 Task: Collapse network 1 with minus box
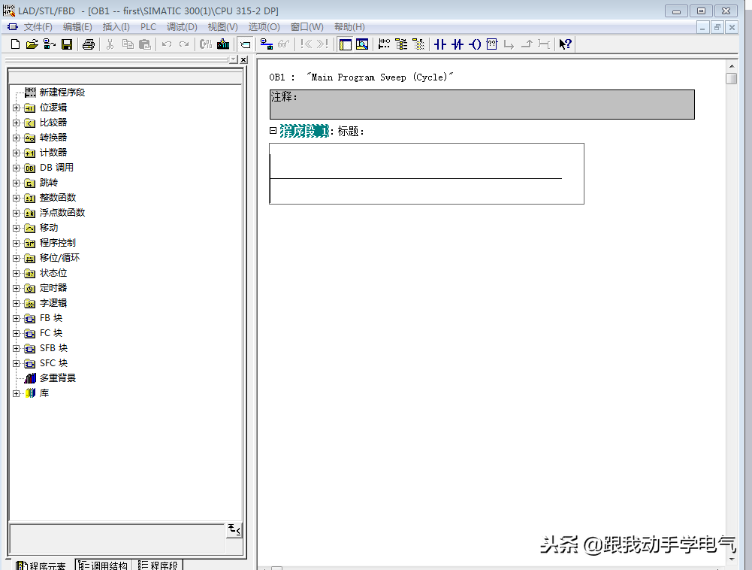click(x=273, y=131)
